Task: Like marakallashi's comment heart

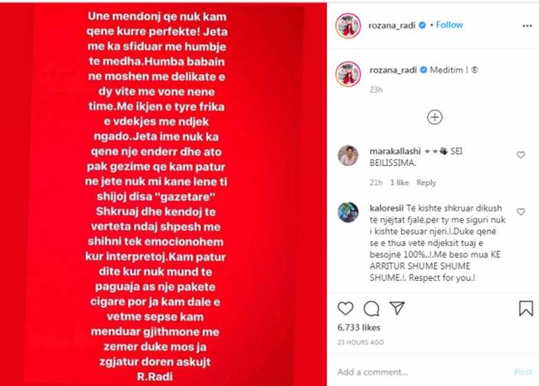Action: coord(520,155)
